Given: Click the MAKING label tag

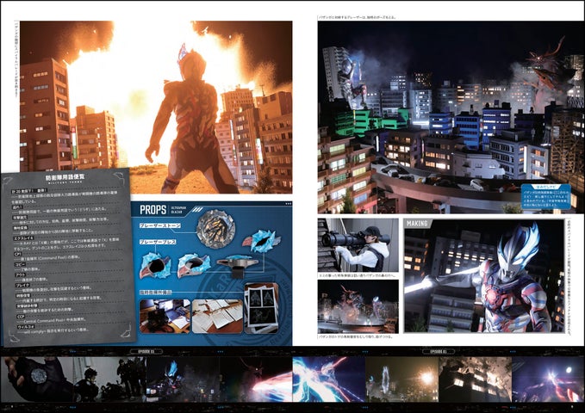Looking at the screenshot, I should coord(417,223).
